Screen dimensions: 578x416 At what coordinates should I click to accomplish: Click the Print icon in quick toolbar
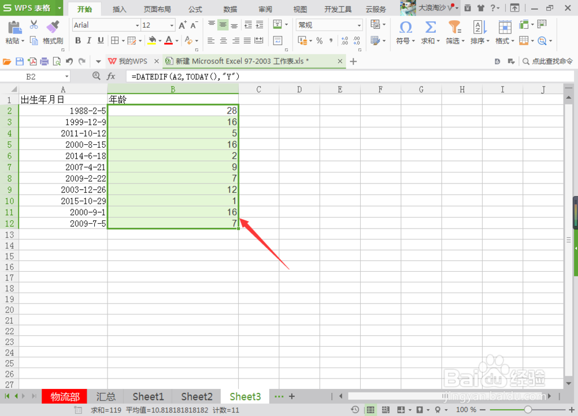coord(45,61)
